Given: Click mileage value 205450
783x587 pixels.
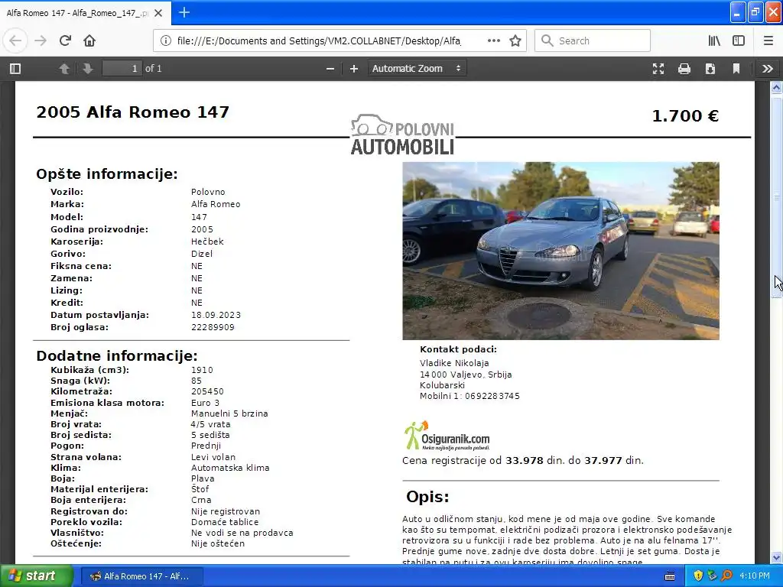Looking at the screenshot, I should pos(207,392).
